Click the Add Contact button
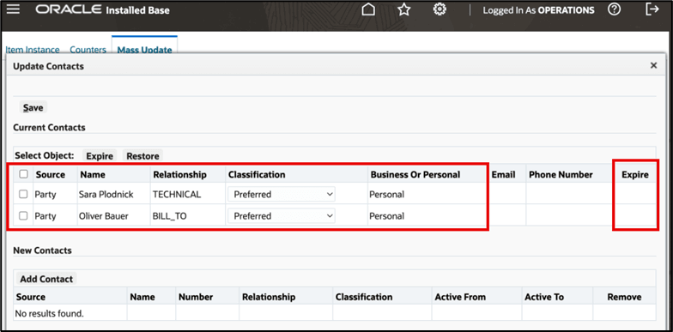The width and height of the screenshot is (673, 332). (46, 279)
